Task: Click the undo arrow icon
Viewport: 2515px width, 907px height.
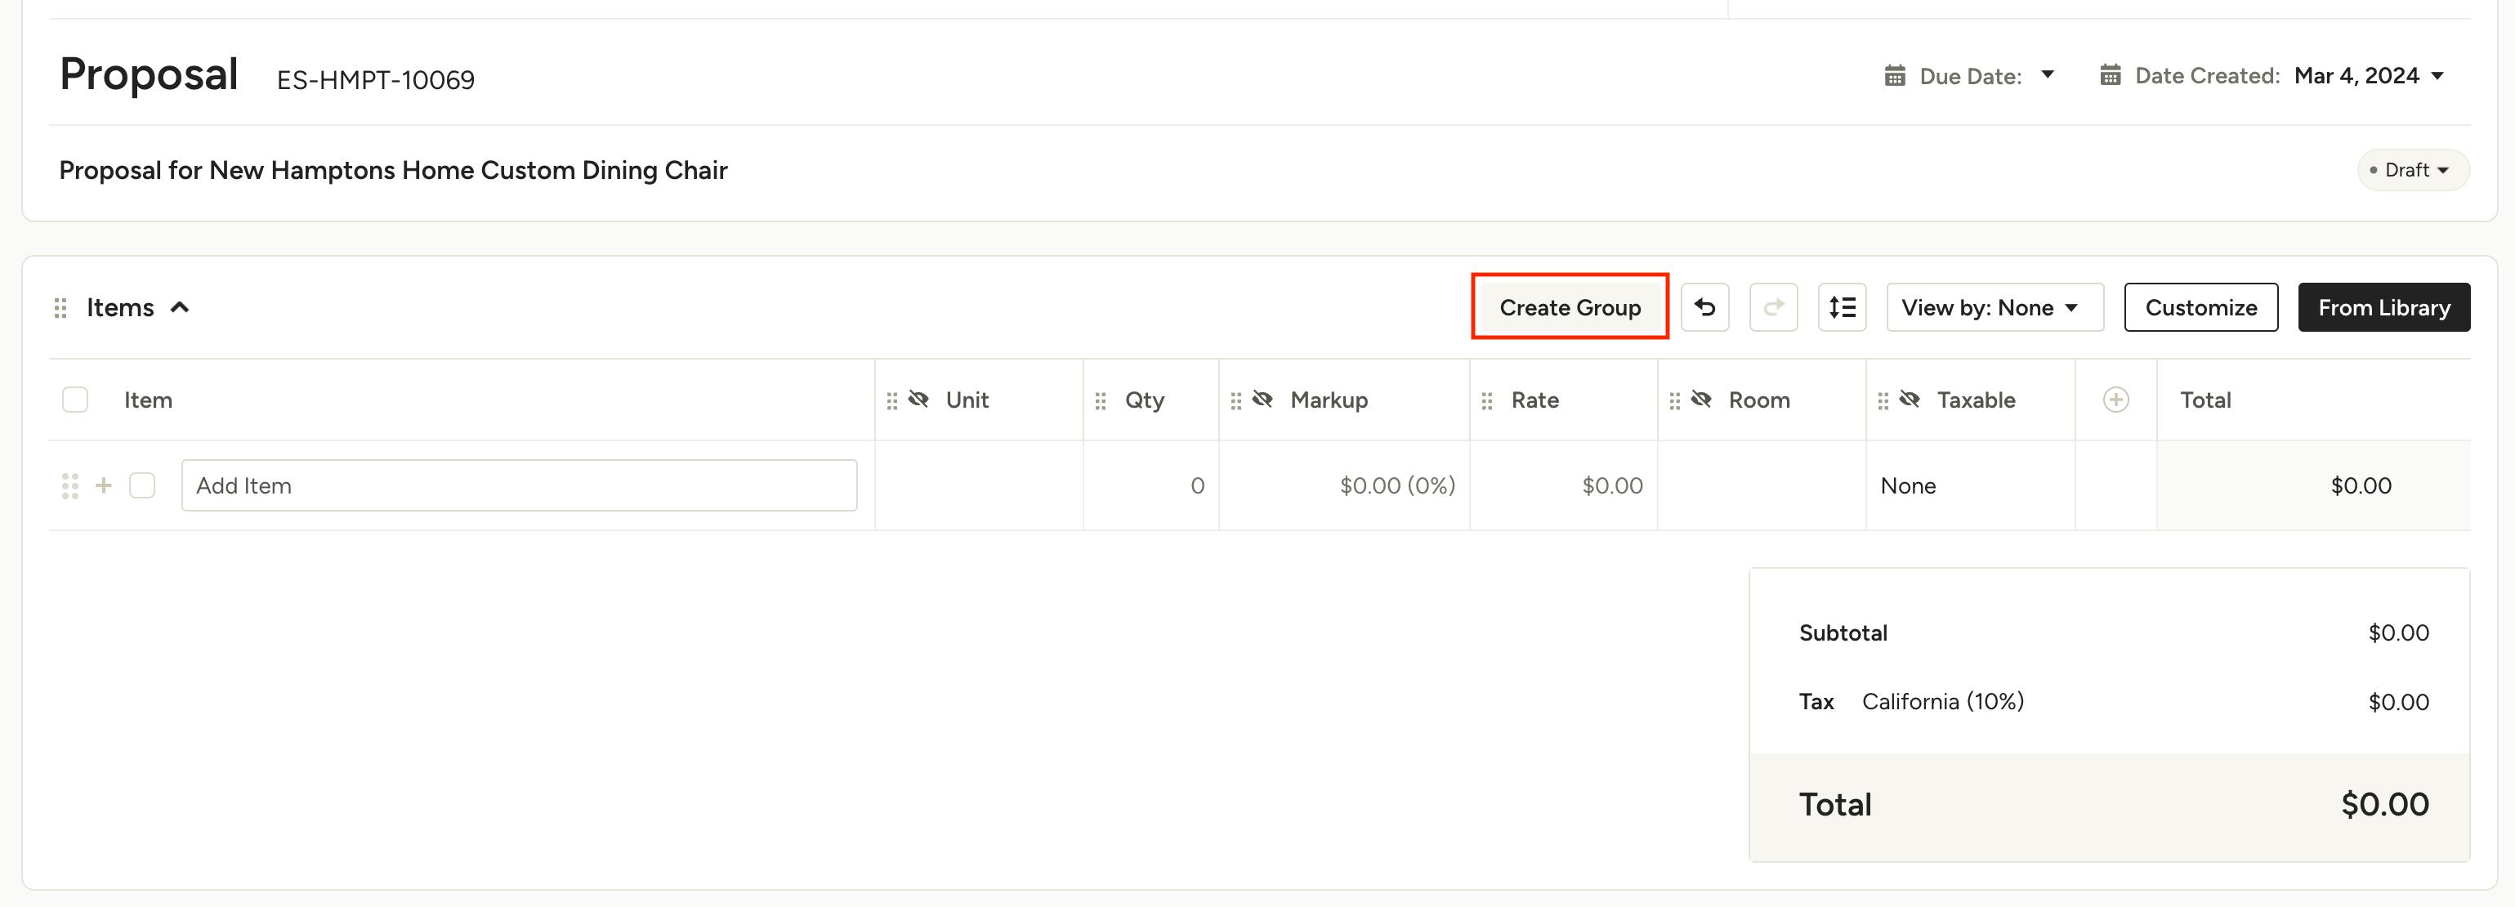Action: click(x=1704, y=307)
